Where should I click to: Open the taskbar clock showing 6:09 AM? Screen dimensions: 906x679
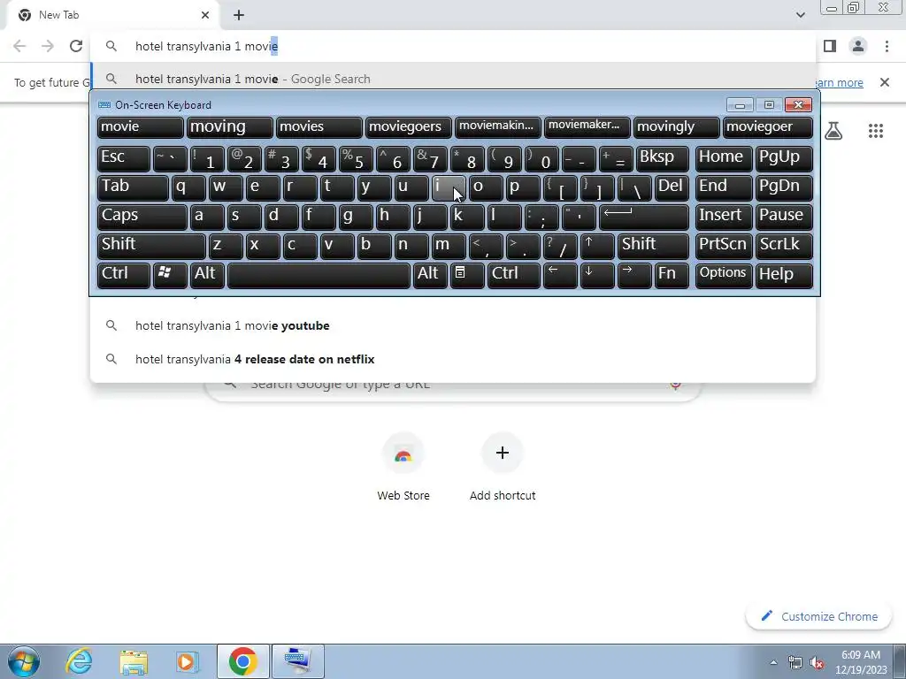tap(861, 662)
